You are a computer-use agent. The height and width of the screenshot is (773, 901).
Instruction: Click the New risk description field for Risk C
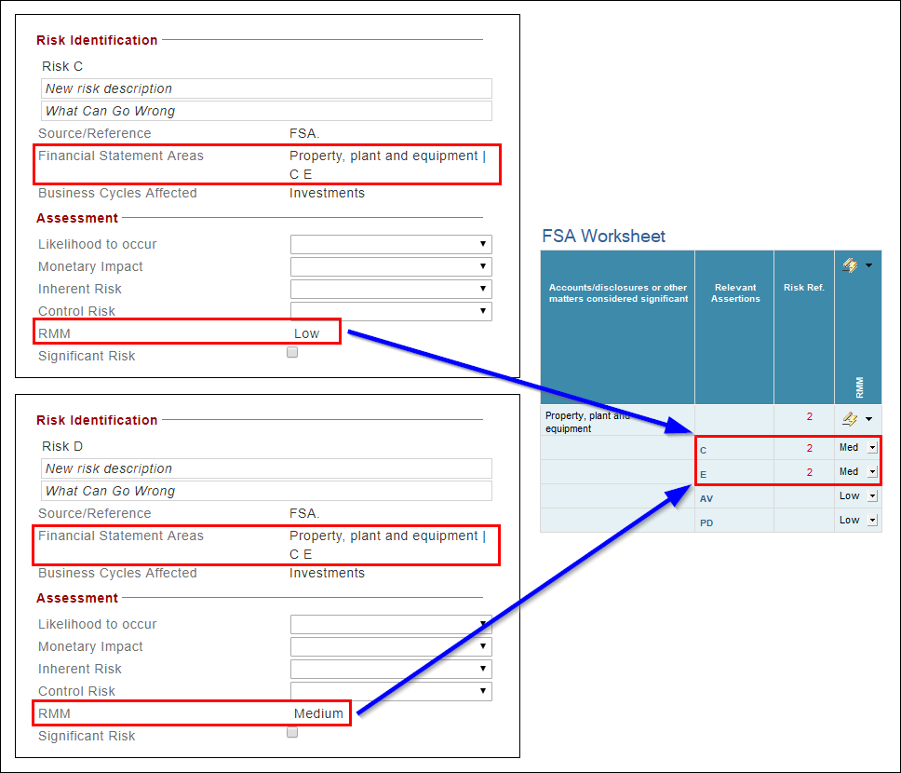click(x=265, y=88)
